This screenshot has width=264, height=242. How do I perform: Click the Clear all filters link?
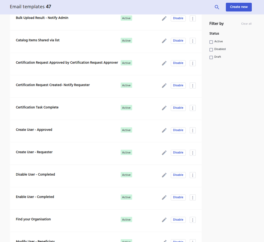(x=246, y=23)
